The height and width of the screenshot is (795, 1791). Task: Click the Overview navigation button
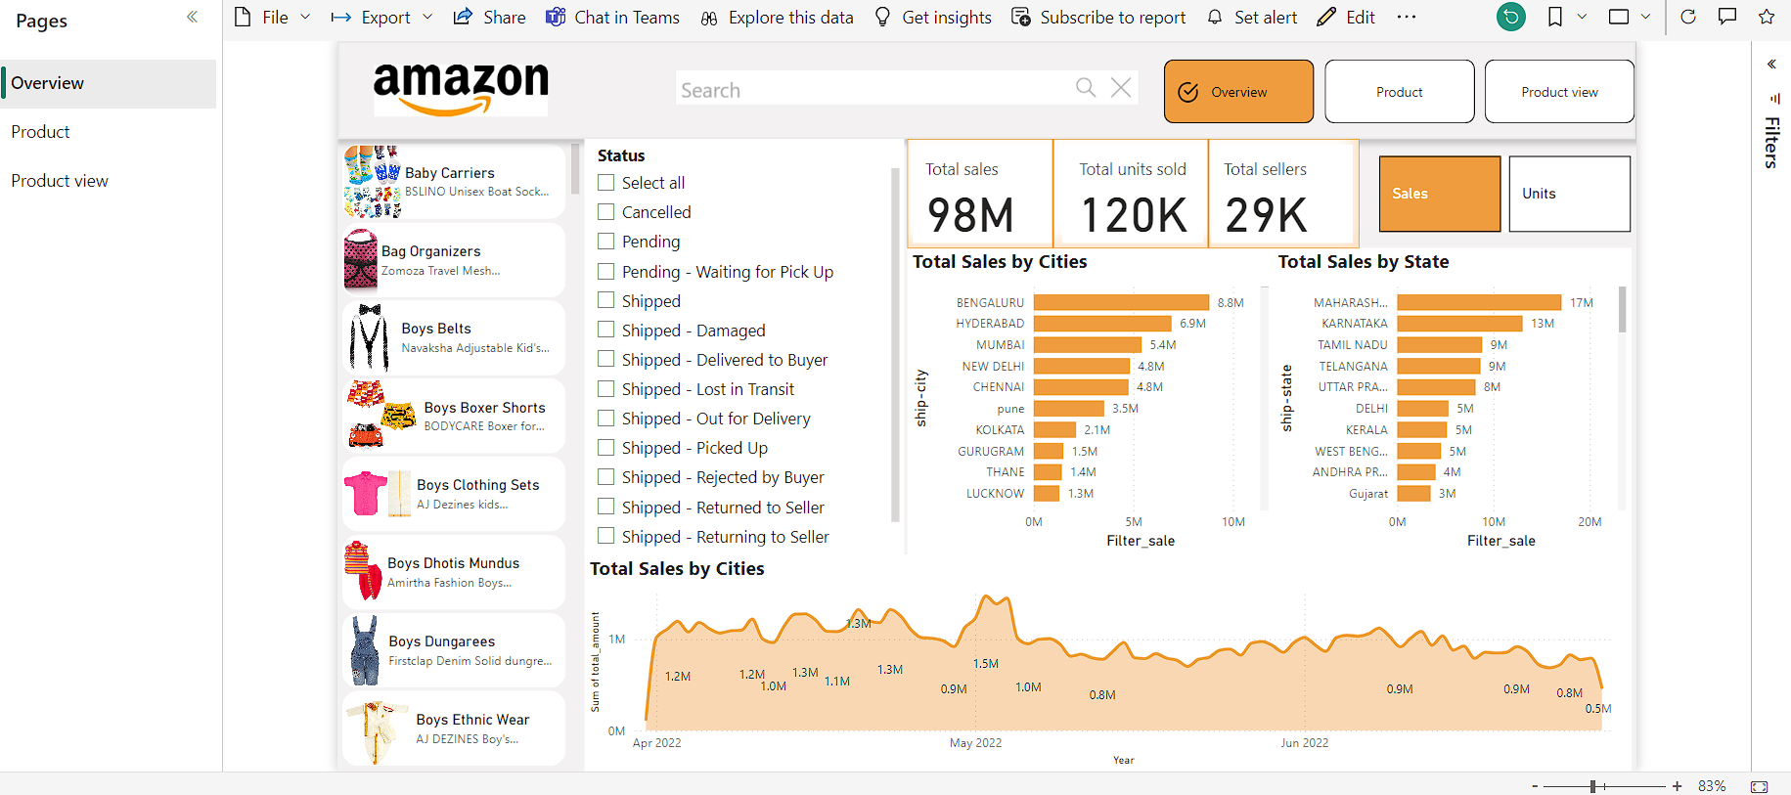tap(1238, 92)
